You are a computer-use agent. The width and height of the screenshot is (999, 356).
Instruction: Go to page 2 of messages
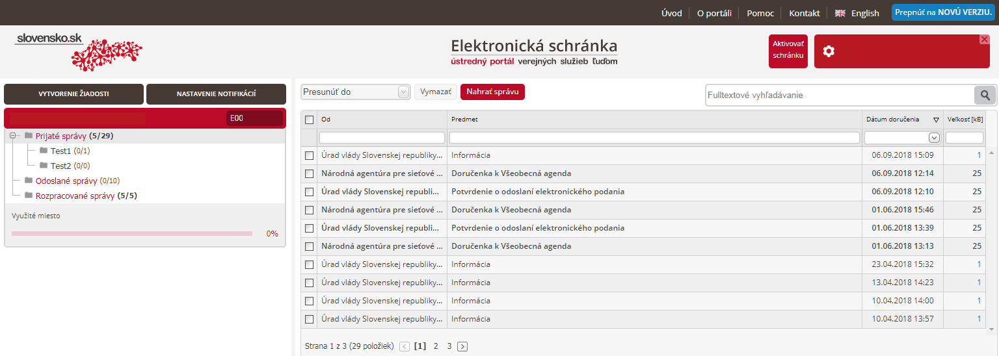[x=436, y=346]
